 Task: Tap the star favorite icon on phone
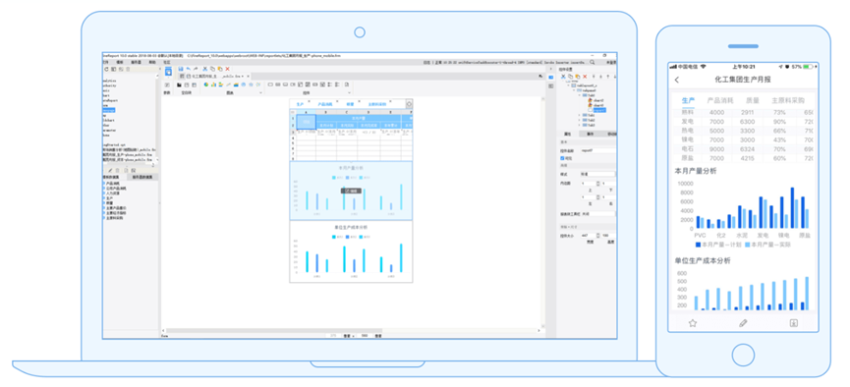click(692, 323)
